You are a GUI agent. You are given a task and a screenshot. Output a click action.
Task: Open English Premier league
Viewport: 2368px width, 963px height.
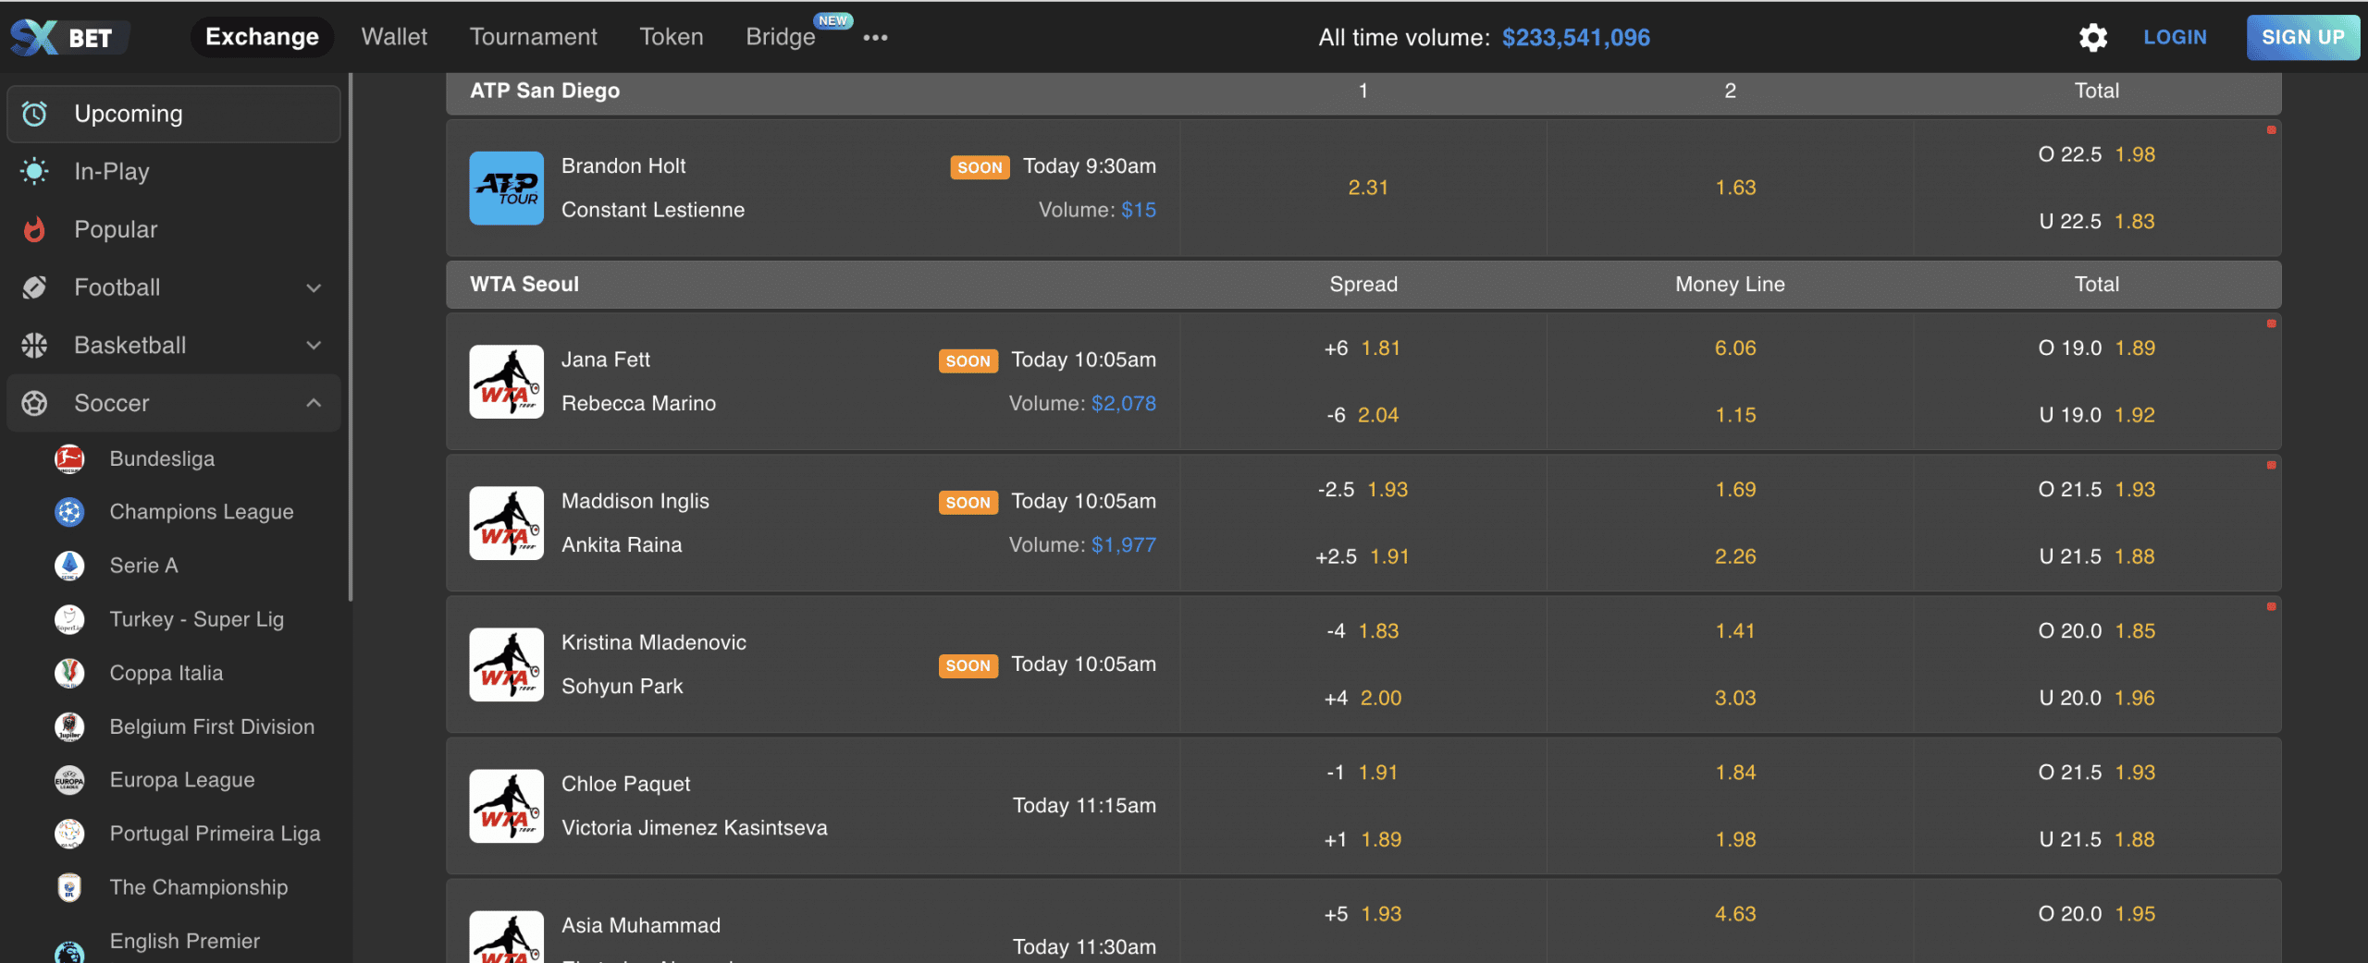click(185, 941)
